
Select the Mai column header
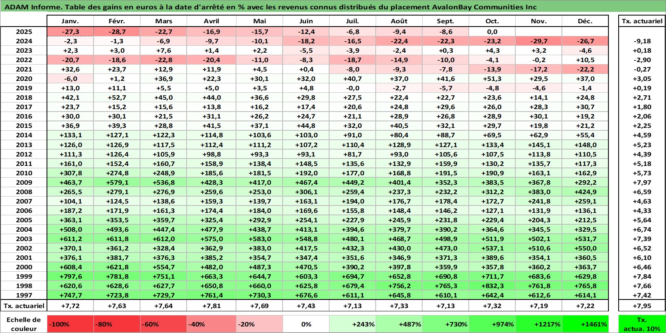coord(259,21)
